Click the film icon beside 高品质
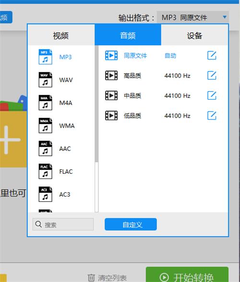Image resolution: width=240 pixels, height=282 pixels. 111,75
